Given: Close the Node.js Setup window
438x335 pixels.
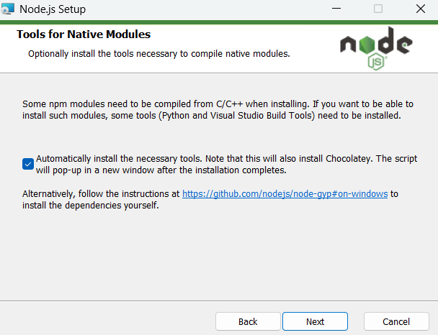Looking at the screenshot, I should (421, 9).
